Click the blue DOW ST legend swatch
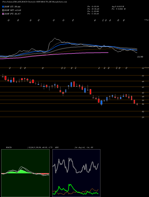 coord(3,7)
